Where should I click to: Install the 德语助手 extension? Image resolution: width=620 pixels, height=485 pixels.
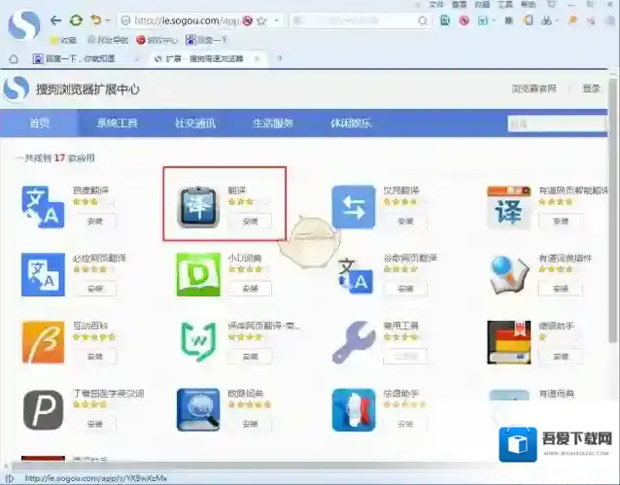561,357
